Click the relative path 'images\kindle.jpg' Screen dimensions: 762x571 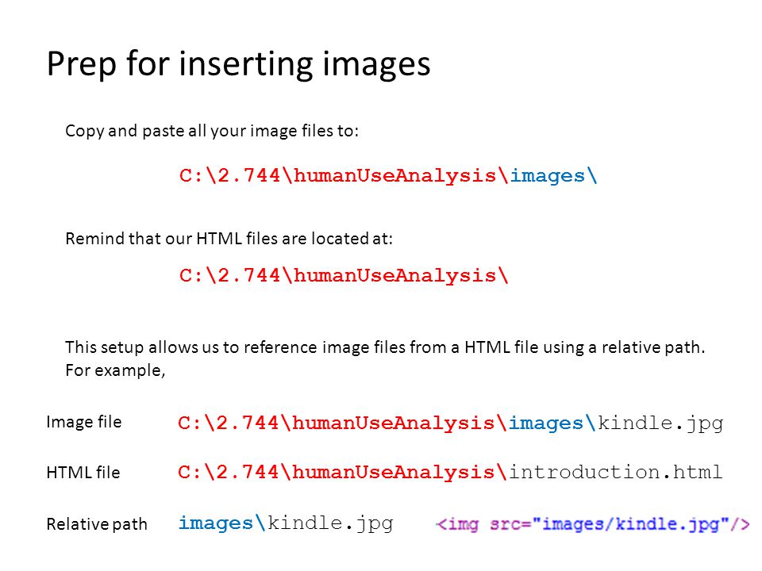click(286, 523)
